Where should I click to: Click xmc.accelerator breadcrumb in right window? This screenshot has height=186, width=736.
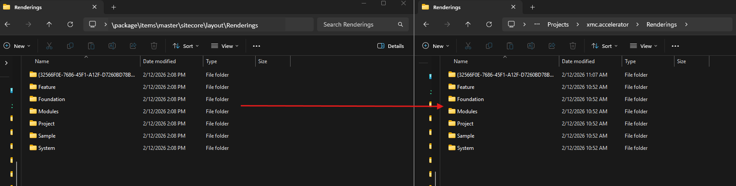pyautogui.click(x=607, y=24)
